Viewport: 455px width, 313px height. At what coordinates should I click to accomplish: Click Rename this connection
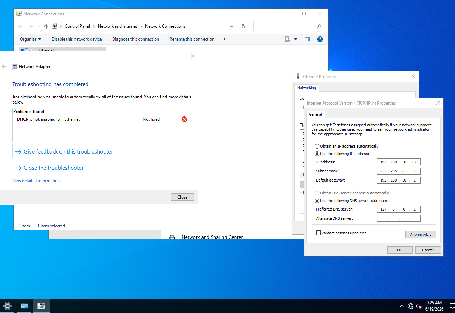click(x=192, y=39)
